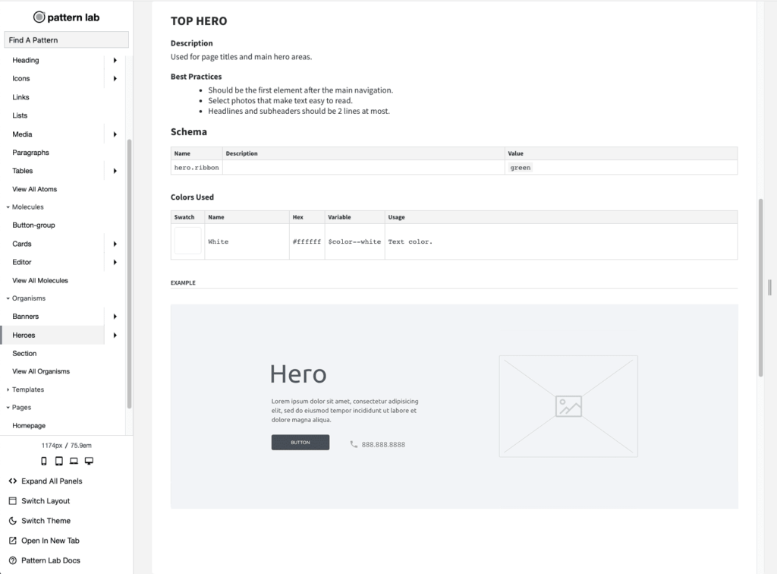This screenshot has width=777, height=574.
Task: Click the image placeholder icon in the hero
Action: (568, 406)
